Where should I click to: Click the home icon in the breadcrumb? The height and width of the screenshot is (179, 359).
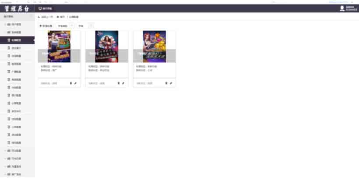pos(58,17)
